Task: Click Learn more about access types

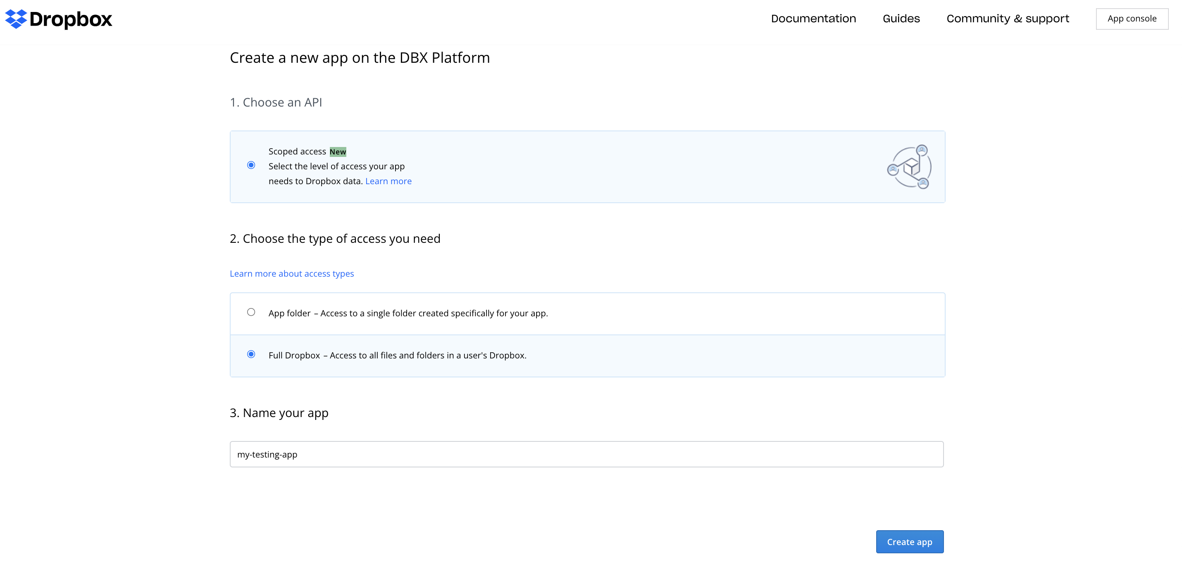Action: pos(292,273)
